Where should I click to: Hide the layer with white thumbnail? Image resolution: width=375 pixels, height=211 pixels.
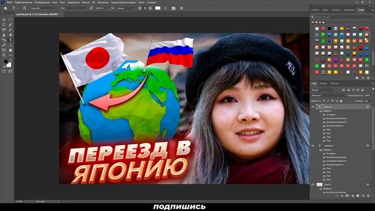[x=312, y=185]
